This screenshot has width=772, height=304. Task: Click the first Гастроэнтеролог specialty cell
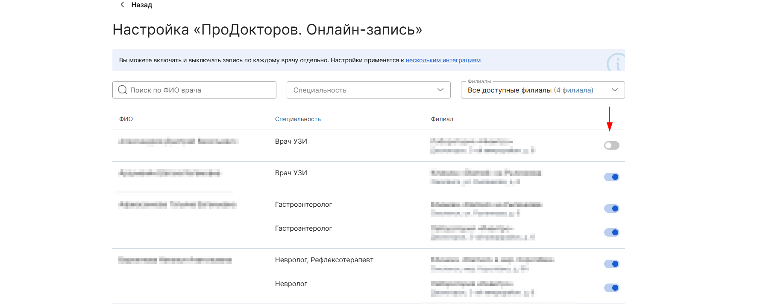[303, 204]
